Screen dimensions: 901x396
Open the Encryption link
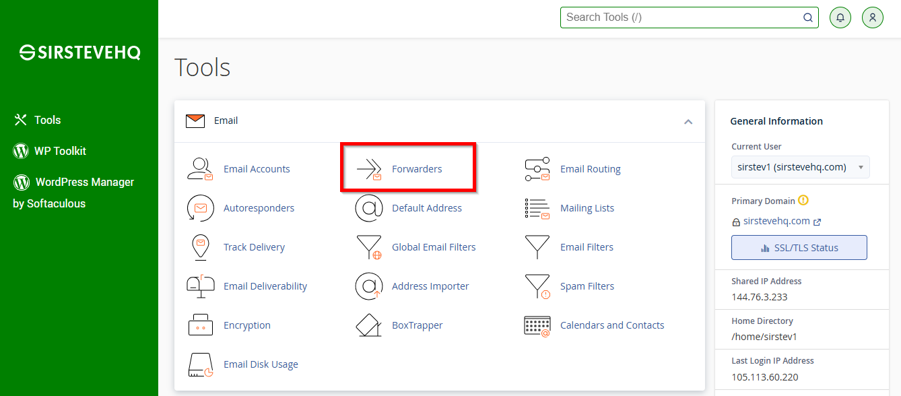(247, 325)
